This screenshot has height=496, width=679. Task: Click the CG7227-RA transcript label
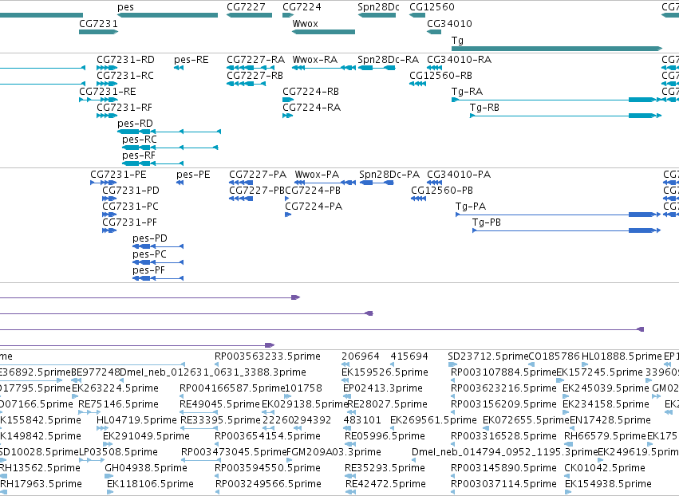256,59
